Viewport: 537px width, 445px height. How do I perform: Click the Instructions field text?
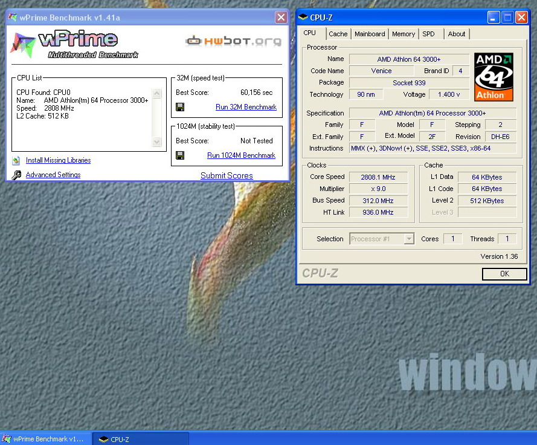point(433,148)
